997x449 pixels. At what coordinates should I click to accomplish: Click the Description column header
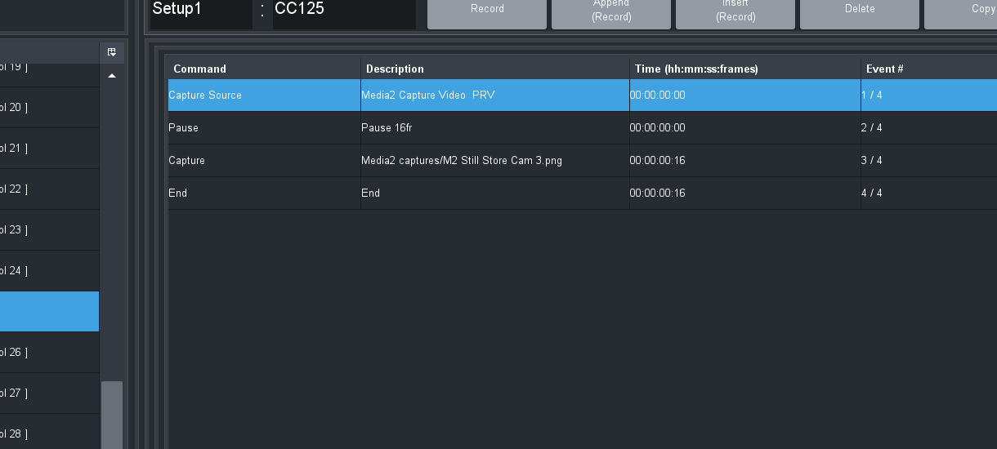494,69
